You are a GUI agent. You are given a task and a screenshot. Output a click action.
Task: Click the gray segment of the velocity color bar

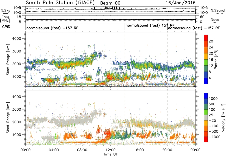pyautogui.click(x=206, y=118)
